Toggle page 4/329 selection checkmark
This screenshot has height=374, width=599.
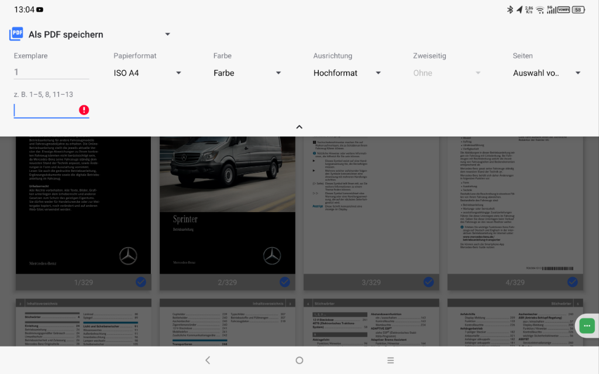pos(573,282)
